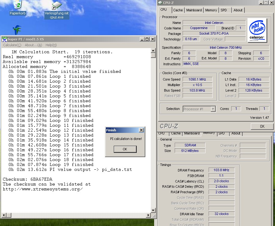This screenshot has height=226, width=275.
Task: Click the DRAM Idle Timer value 32 clocks
Action: [221, 214]
